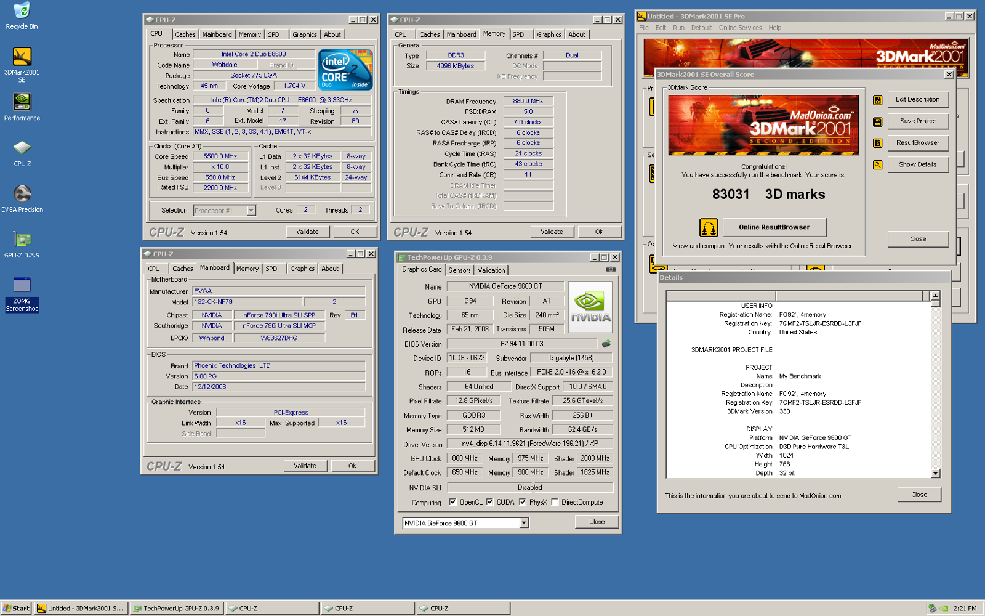
Task: Toggle the PhysX checkbox in GPU-Z
Action: (523, 502)
